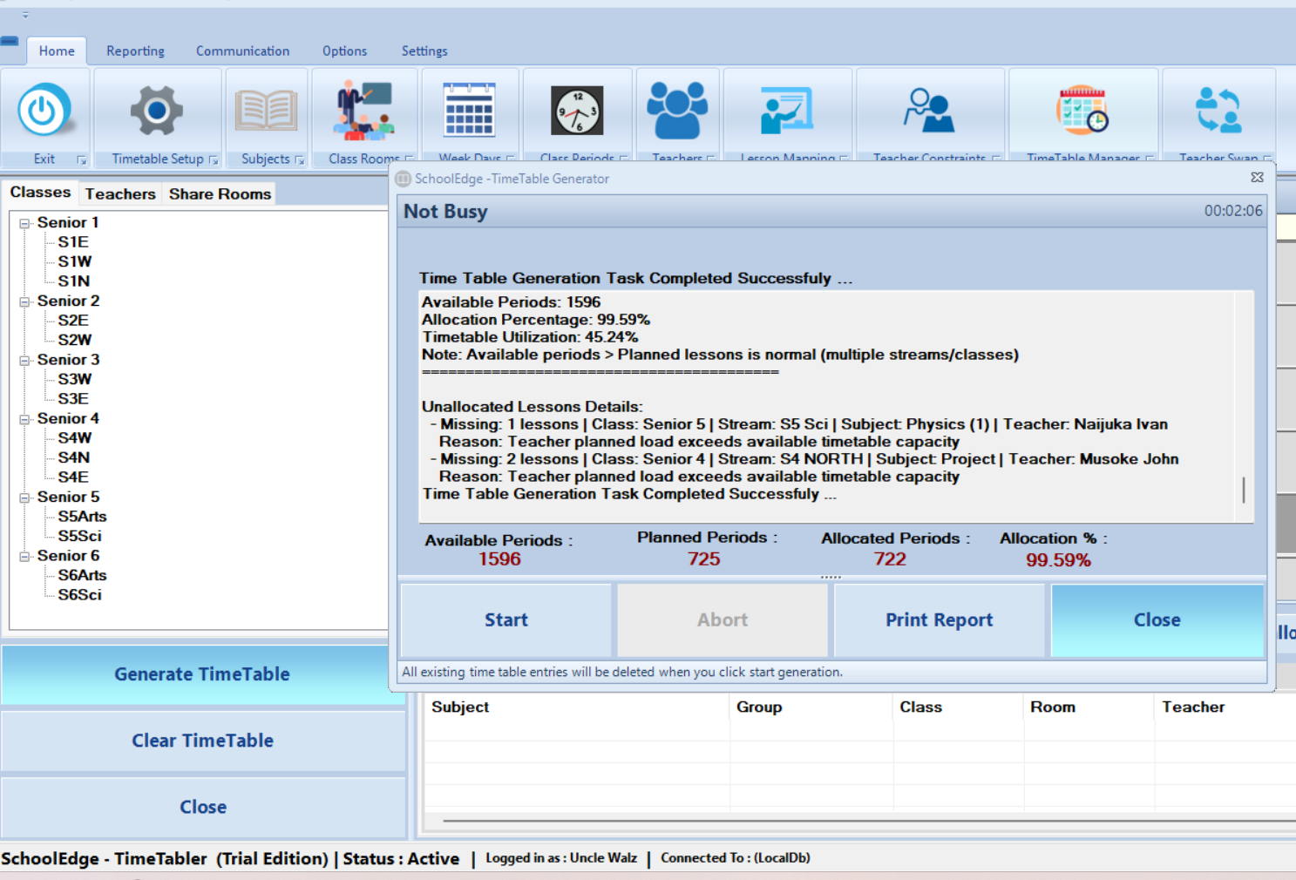The width and height of the screenshot is (1296, 880).
Task: Open the Teachers group icon
Action: point(677,111)
